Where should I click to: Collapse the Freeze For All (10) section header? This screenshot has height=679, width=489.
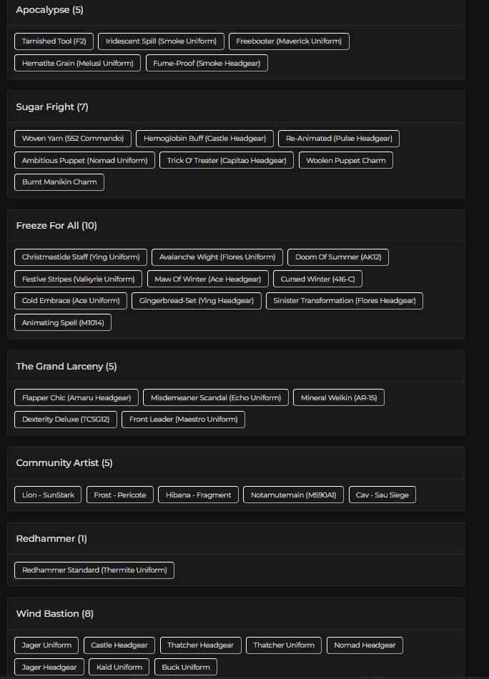(x=56, y=226)
